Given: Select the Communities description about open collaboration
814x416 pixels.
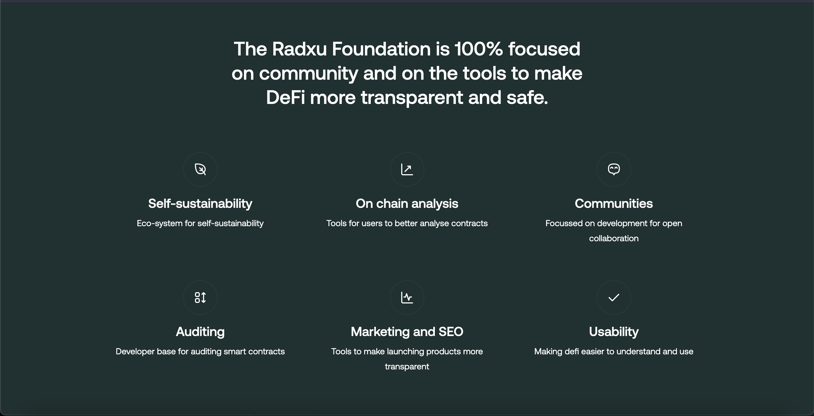Looking at the screenshot, I should point(613,230).
